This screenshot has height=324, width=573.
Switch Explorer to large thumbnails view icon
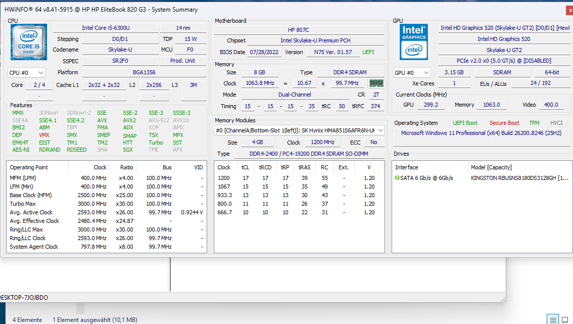[x=565, y=320]
